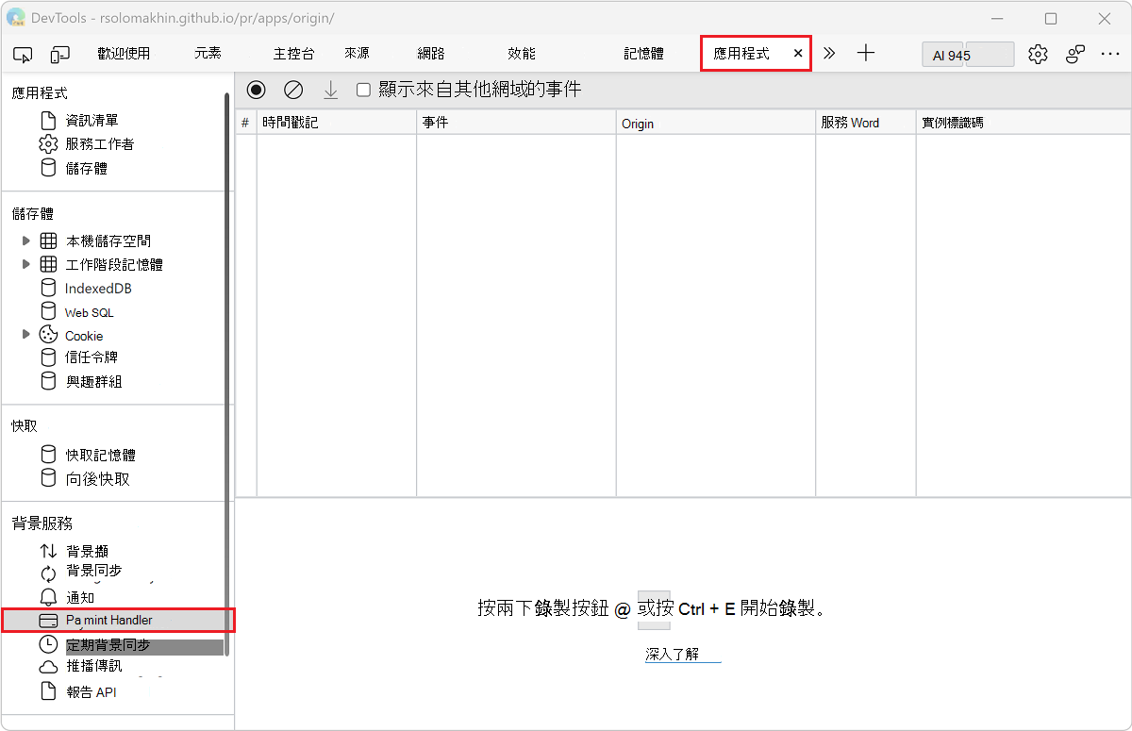
Task: Click the Payment Handler card icon
Action: click(x=48, y=621)
